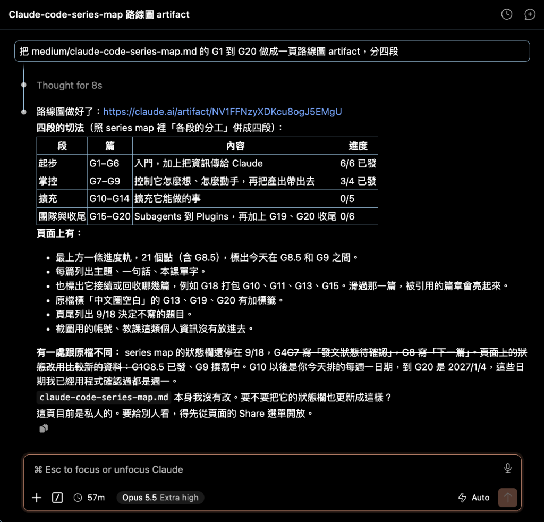The height and width of the screenshot is (522, 544).
Task: Click the sentence about Share 選單開放
Action: (175, 414)
